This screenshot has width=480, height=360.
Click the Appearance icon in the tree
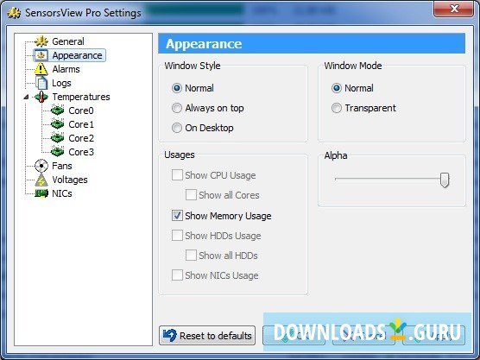click(x=41, y=55)
